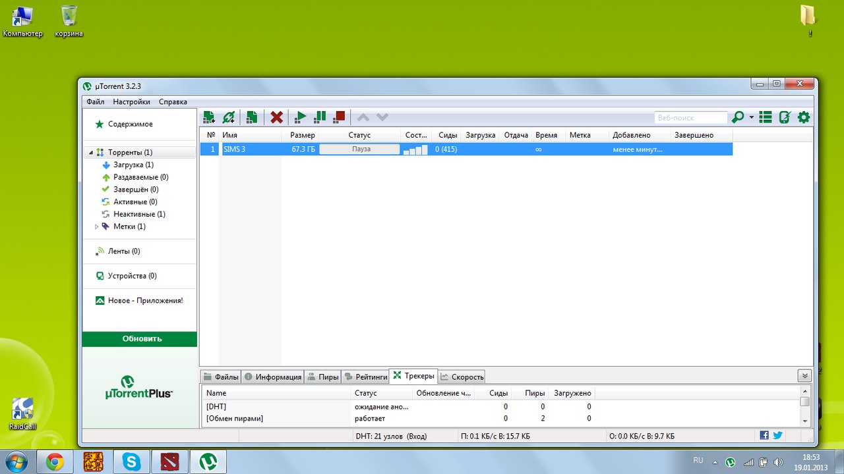Open the search engine dropdown arrow

point(751,118)
